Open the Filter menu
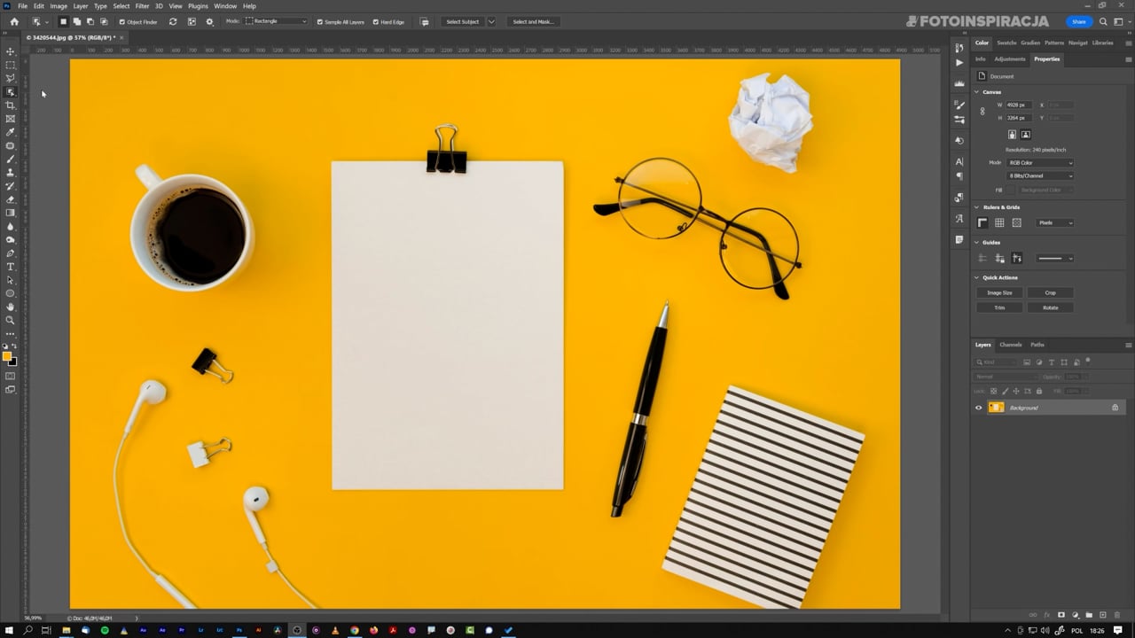This screenshot has width=1135, height=638. tap(142, 6)
